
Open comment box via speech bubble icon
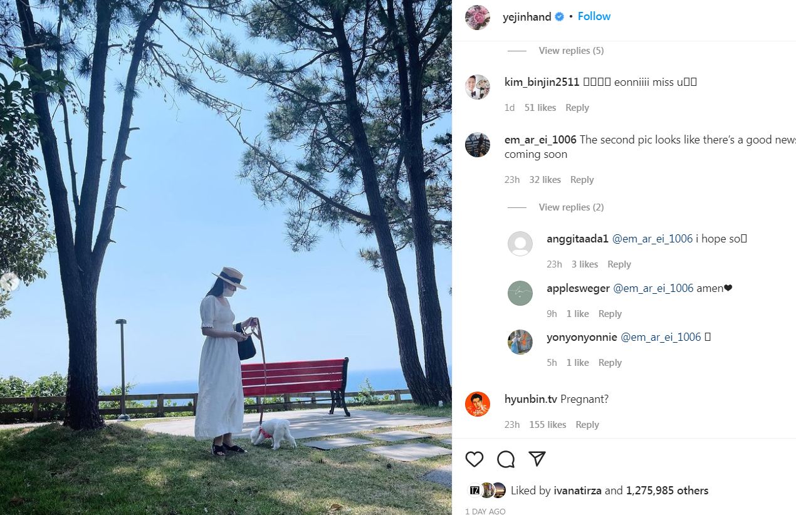point(506,459)
